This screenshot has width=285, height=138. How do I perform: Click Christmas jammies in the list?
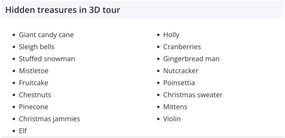pyautogui.click(x=49, y=119)
